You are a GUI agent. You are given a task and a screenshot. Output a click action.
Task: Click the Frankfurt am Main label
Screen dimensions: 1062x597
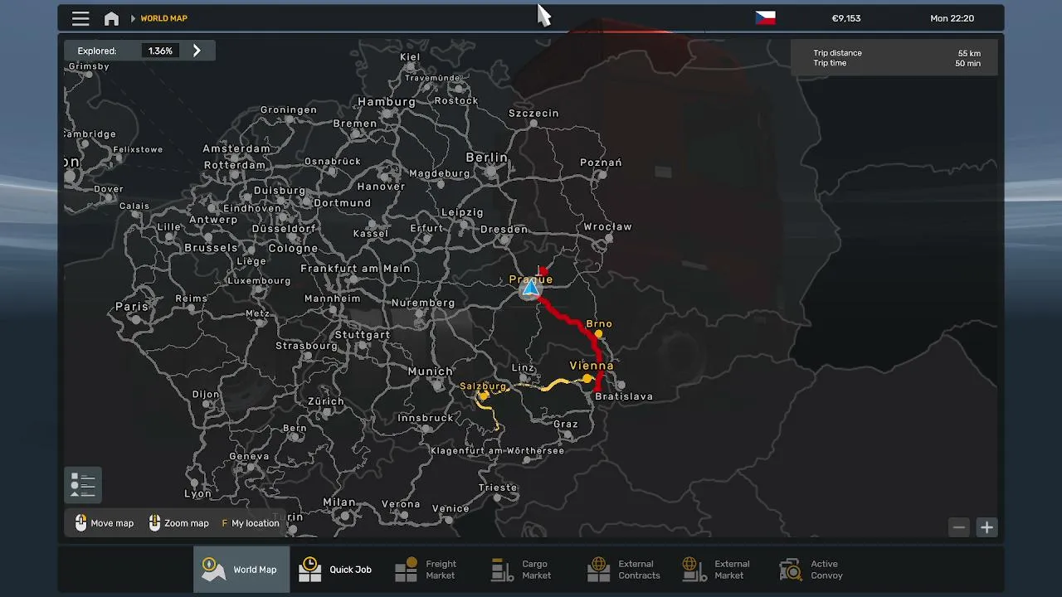355,269
